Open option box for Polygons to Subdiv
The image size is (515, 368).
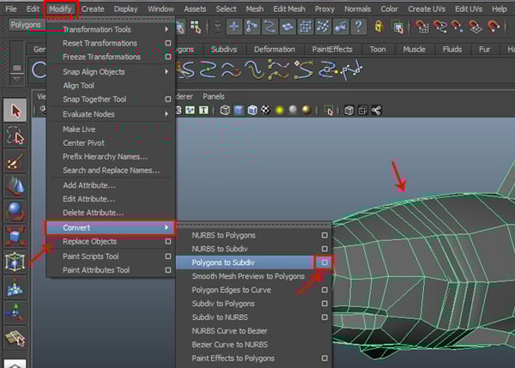[324, 262]
